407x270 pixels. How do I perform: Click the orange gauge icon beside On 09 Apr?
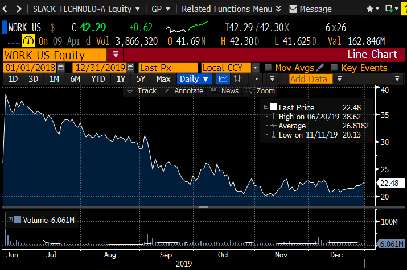pos(28,41)
